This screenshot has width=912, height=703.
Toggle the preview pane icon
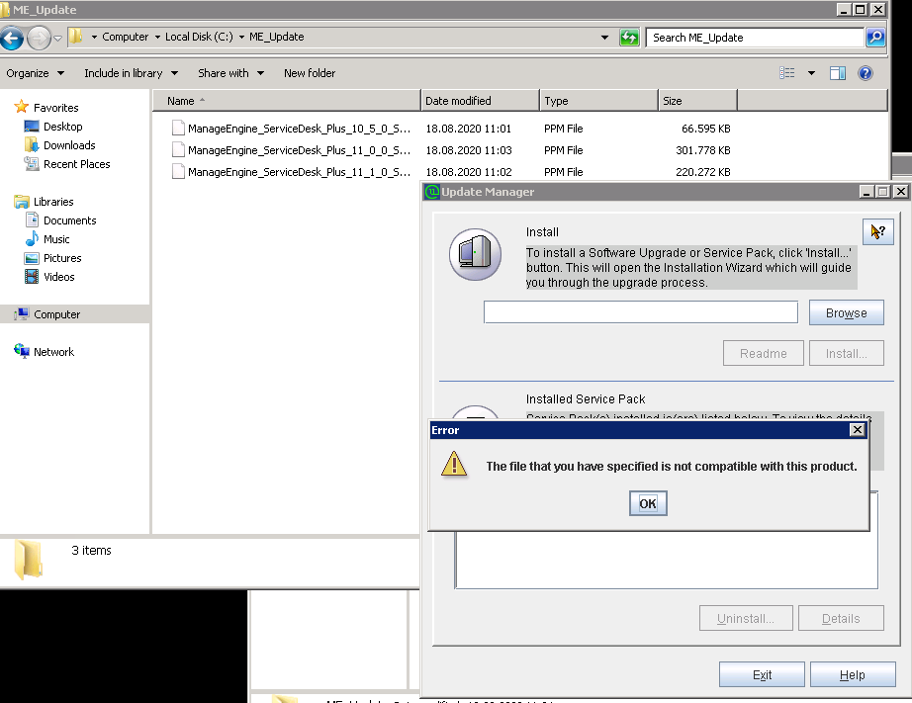(838, 73)
